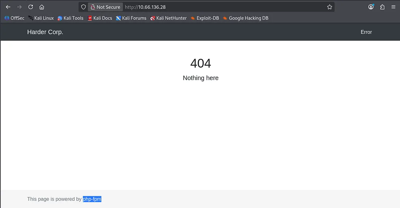The image size is (400, 208).
Task: Reload the current page
Action: click(31, 7)
